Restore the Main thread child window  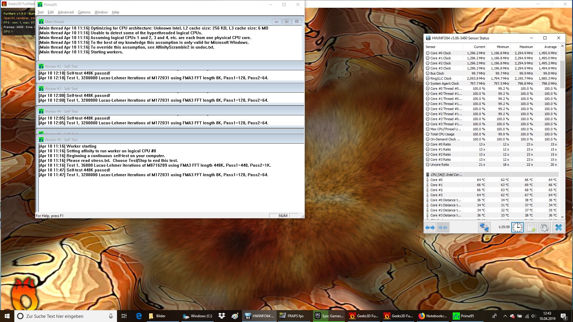pos(286,21)
